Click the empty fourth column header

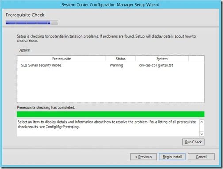tap(196, 59)
